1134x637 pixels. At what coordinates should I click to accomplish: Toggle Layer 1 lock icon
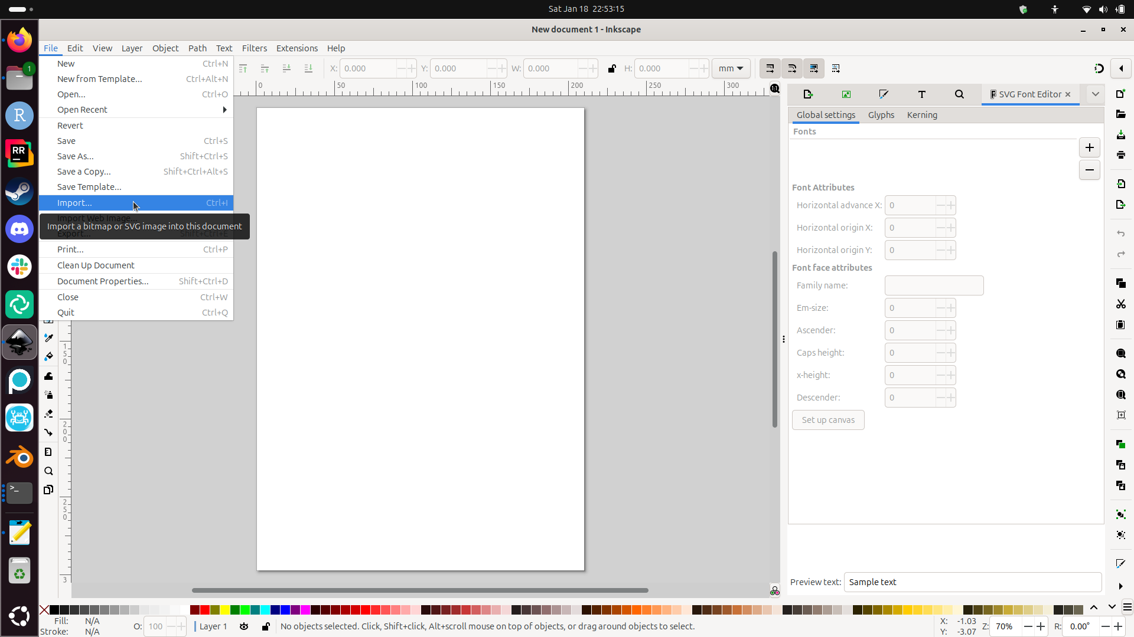266,626
